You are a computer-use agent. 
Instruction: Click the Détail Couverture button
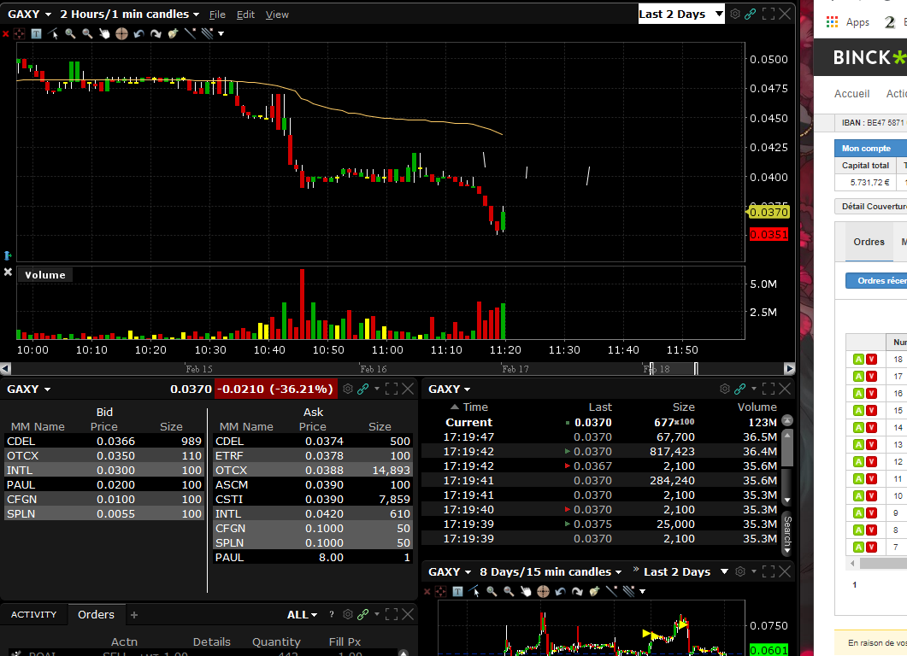pos(872,206)
